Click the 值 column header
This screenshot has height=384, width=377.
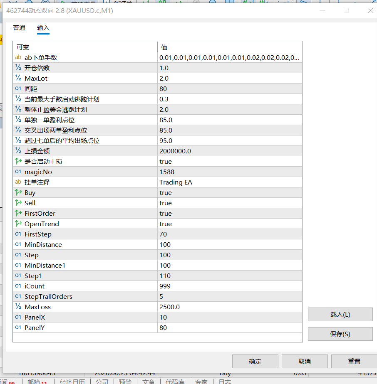tap(230, 47)
